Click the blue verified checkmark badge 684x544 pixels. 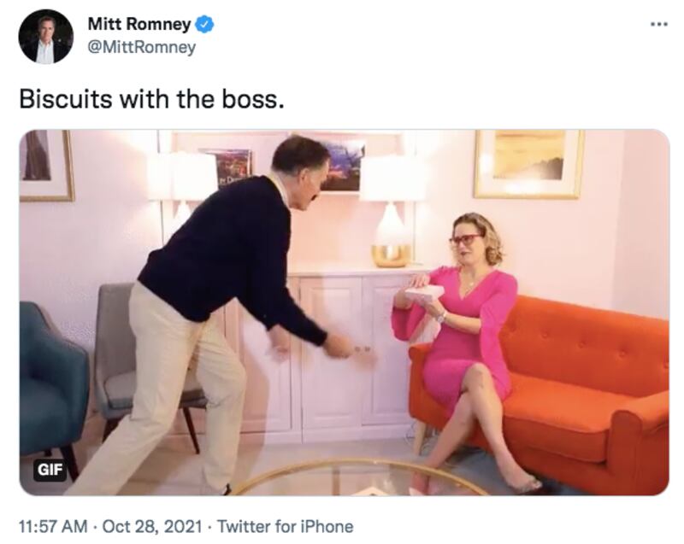point(203,24)
